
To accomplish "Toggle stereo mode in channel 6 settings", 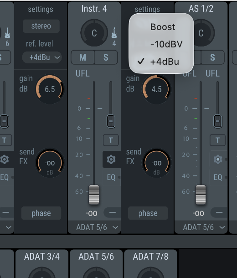I will pos(41,26).
